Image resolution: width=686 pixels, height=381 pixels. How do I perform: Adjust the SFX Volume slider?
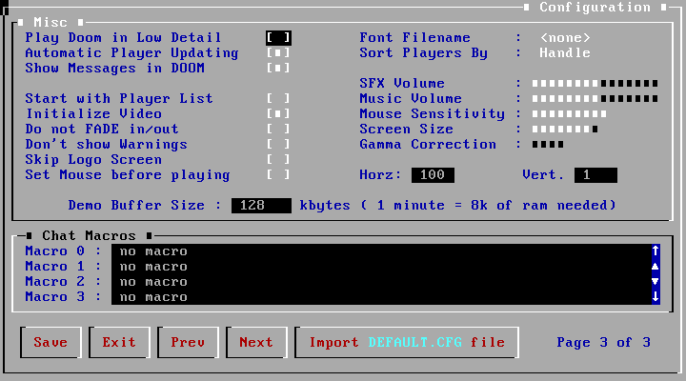coord(595,84)
